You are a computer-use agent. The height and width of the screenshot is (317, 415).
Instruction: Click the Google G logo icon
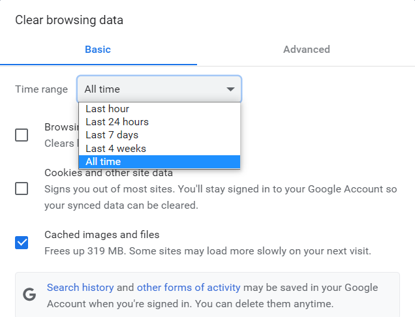click(x=29, y=294)
